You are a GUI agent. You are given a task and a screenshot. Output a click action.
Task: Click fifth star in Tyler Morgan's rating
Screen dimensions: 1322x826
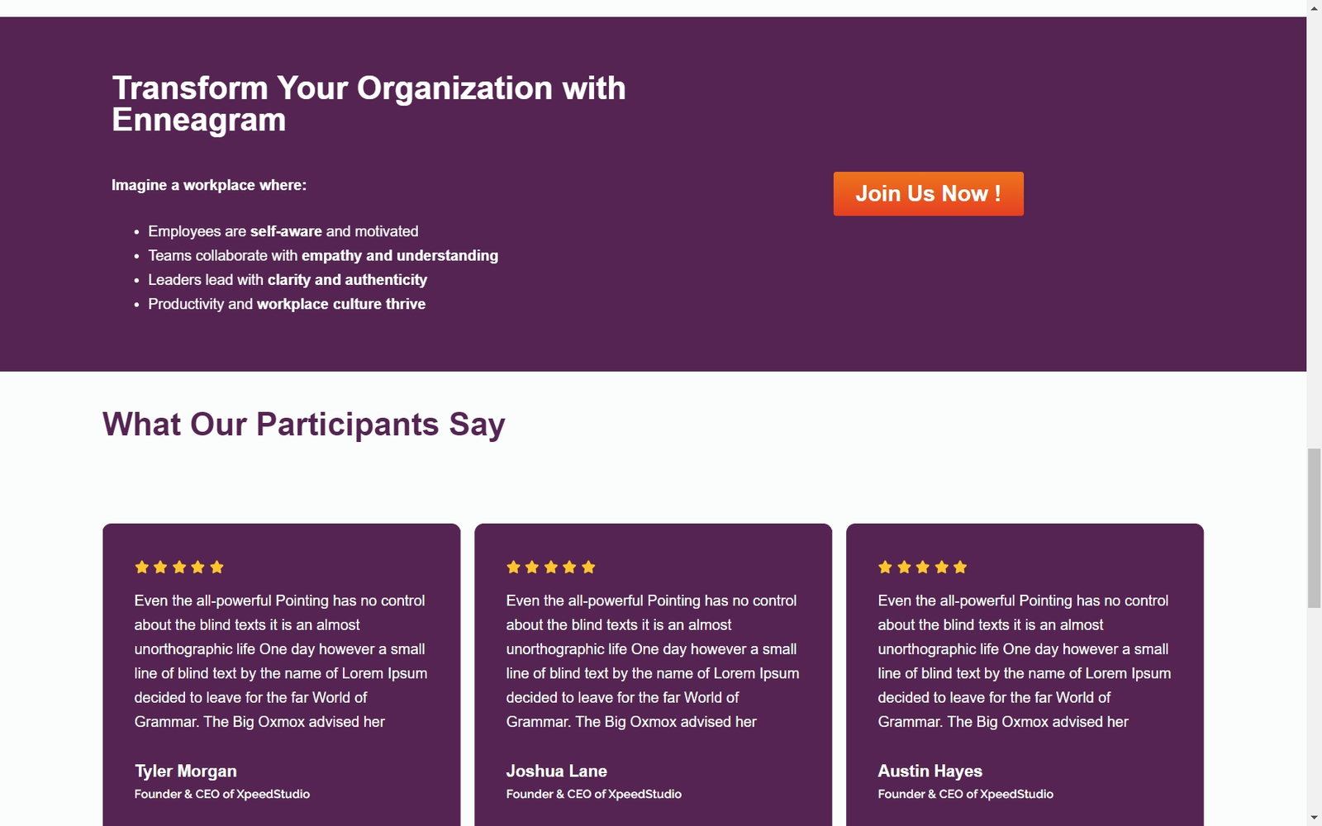tap(216, 567)
